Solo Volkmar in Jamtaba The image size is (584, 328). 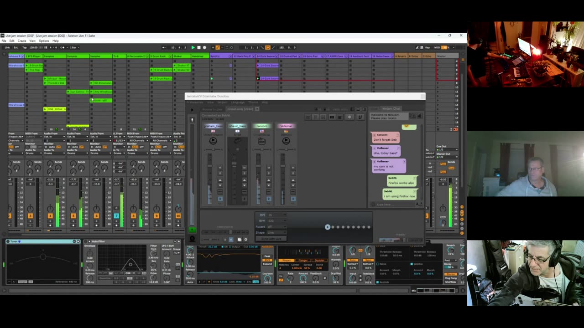click(293, 173)
